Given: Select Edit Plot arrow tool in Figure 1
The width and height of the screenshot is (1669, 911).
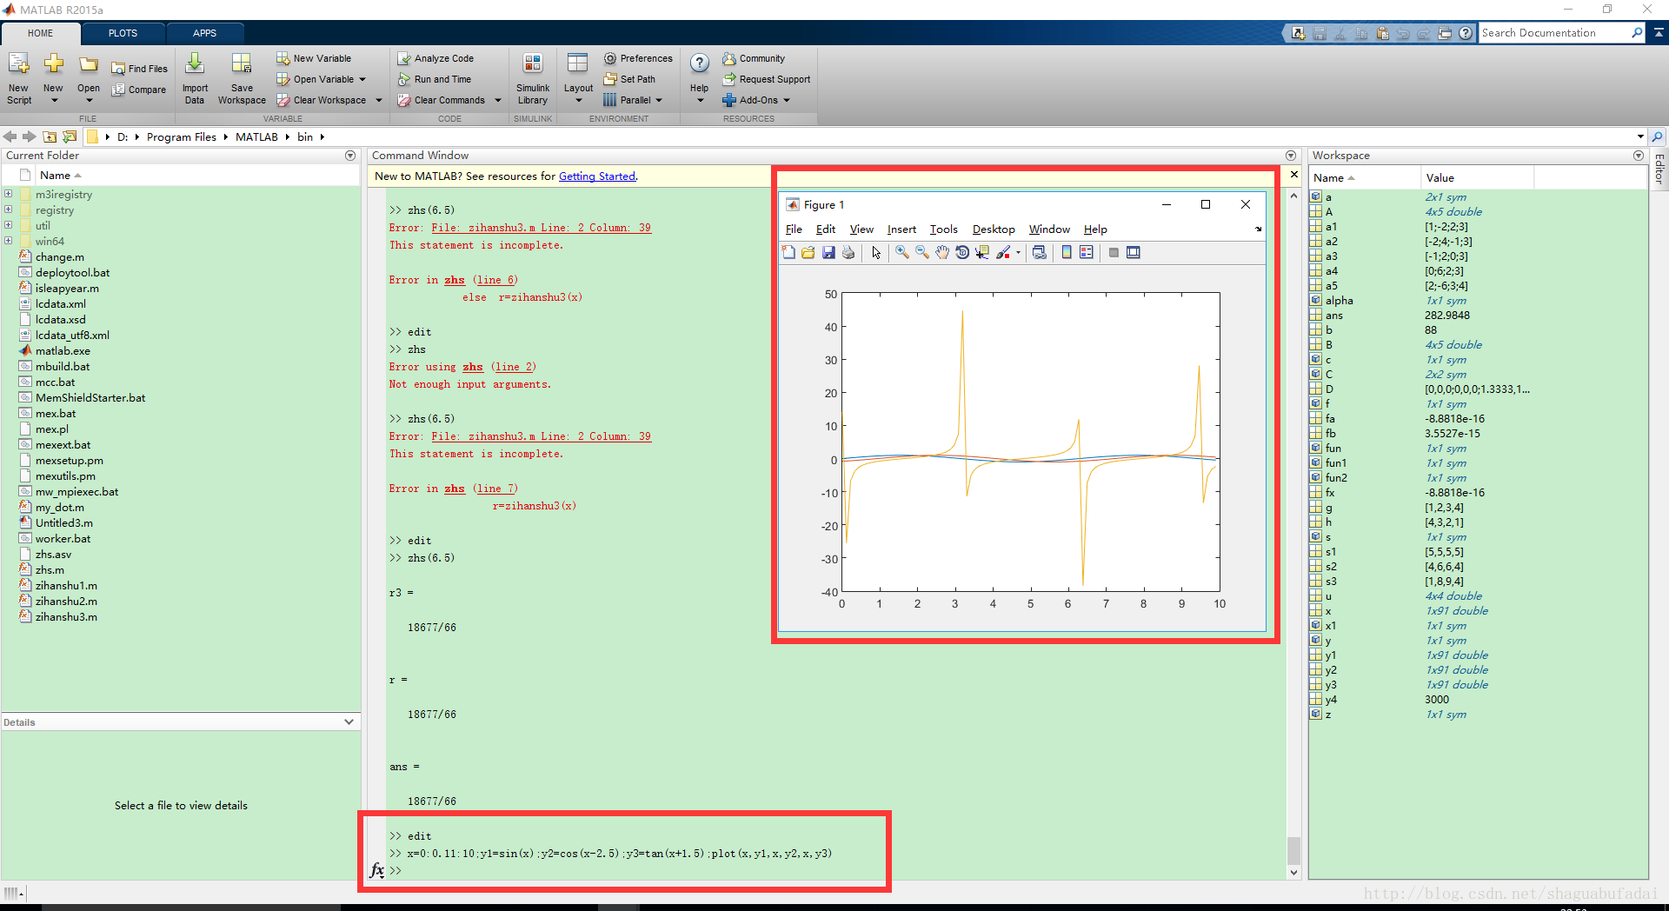Looking at the screenshot, I should pyautogui.click(x=876, y=252).
